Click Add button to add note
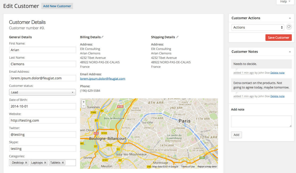Screen dimensions: 296x173 tap(236, 135)
